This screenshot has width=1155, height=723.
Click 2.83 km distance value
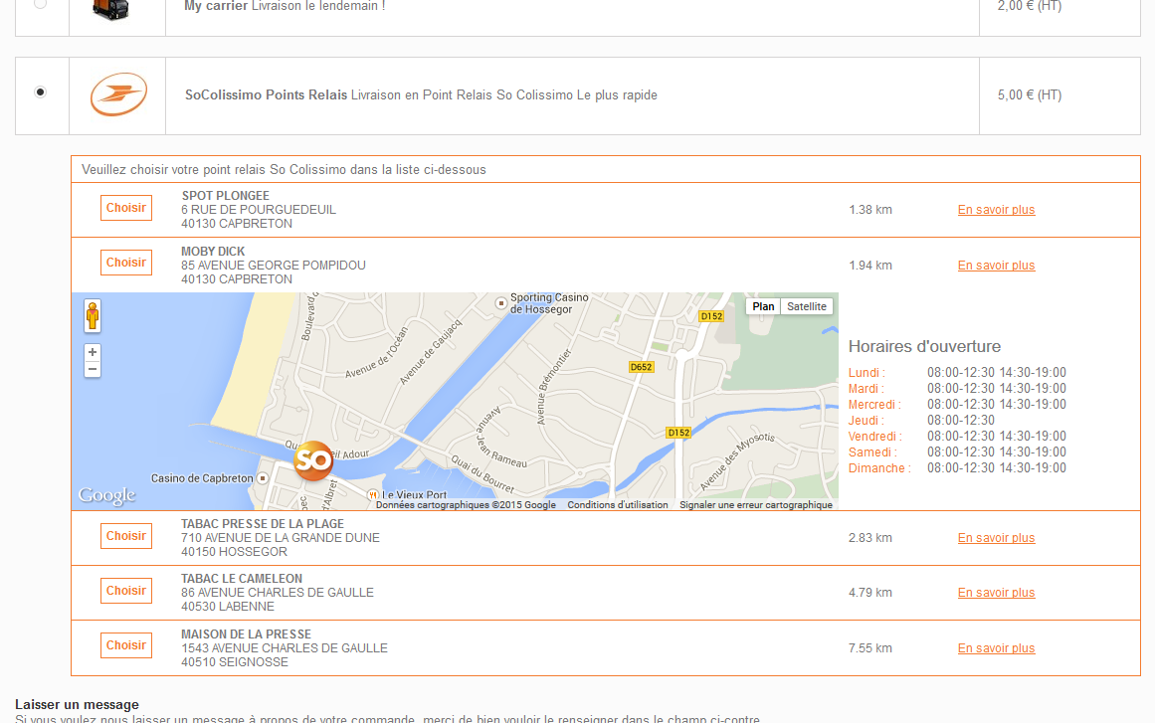869,538
